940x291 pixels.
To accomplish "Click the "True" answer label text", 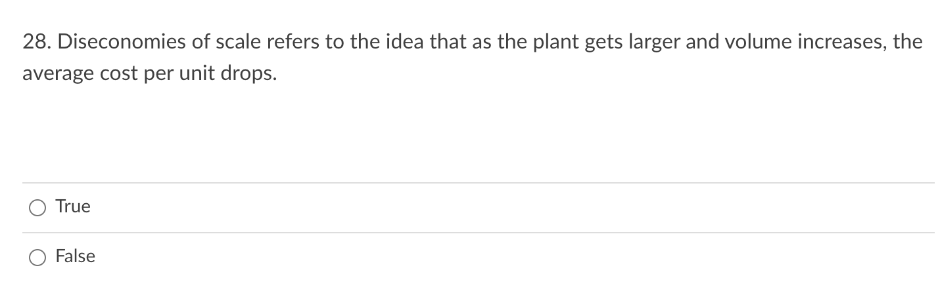I will [73, 206].
